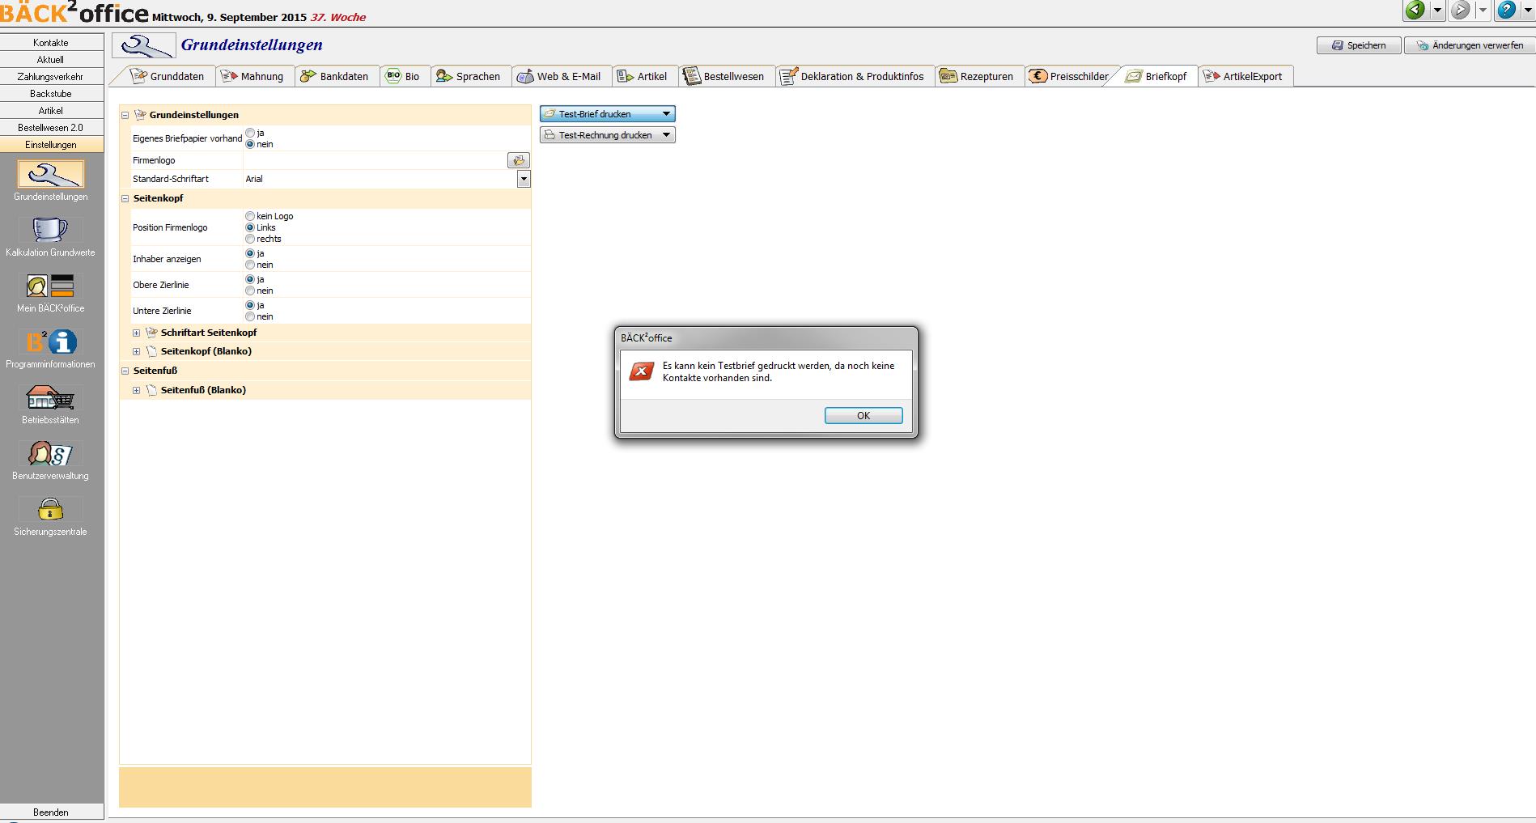The image size is (1536, 823).
Task: Select 'nein' for Inhaber anzeigen
Action: [250, 265]
